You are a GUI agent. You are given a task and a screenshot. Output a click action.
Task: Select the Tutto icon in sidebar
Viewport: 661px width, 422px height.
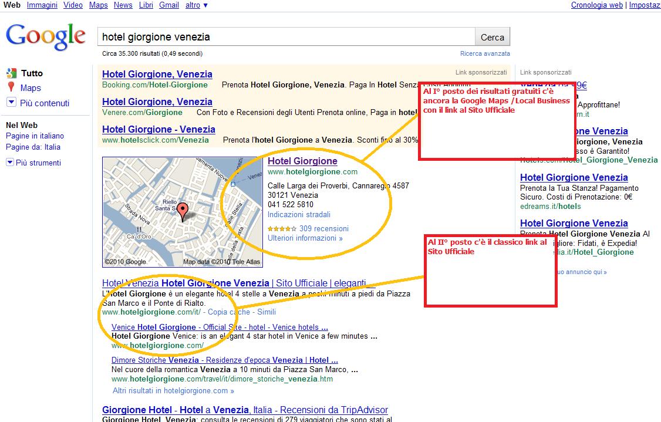click(11, 73)
